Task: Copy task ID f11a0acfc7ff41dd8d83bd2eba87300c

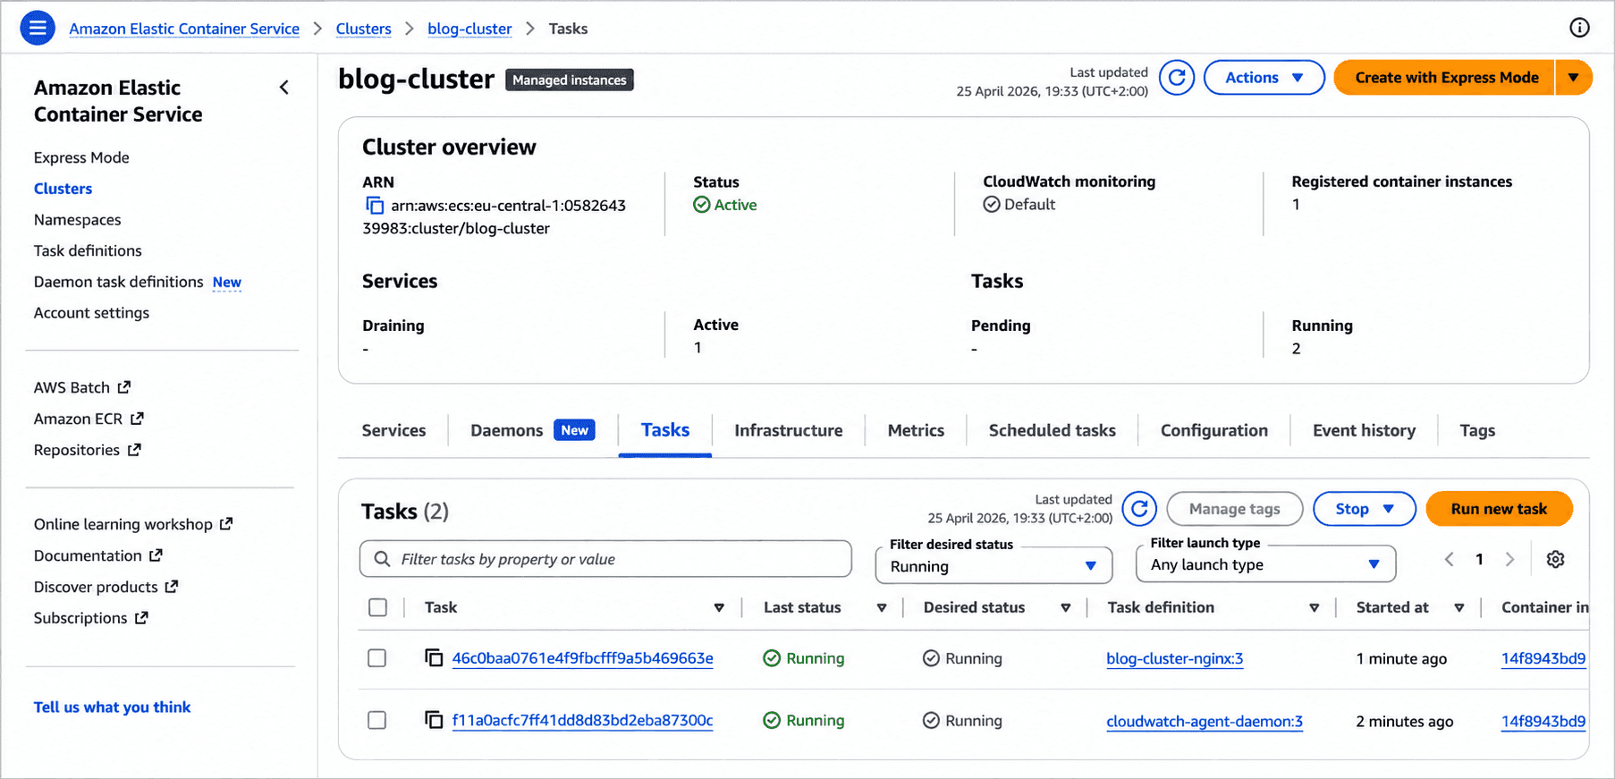Action: (434, 720)
